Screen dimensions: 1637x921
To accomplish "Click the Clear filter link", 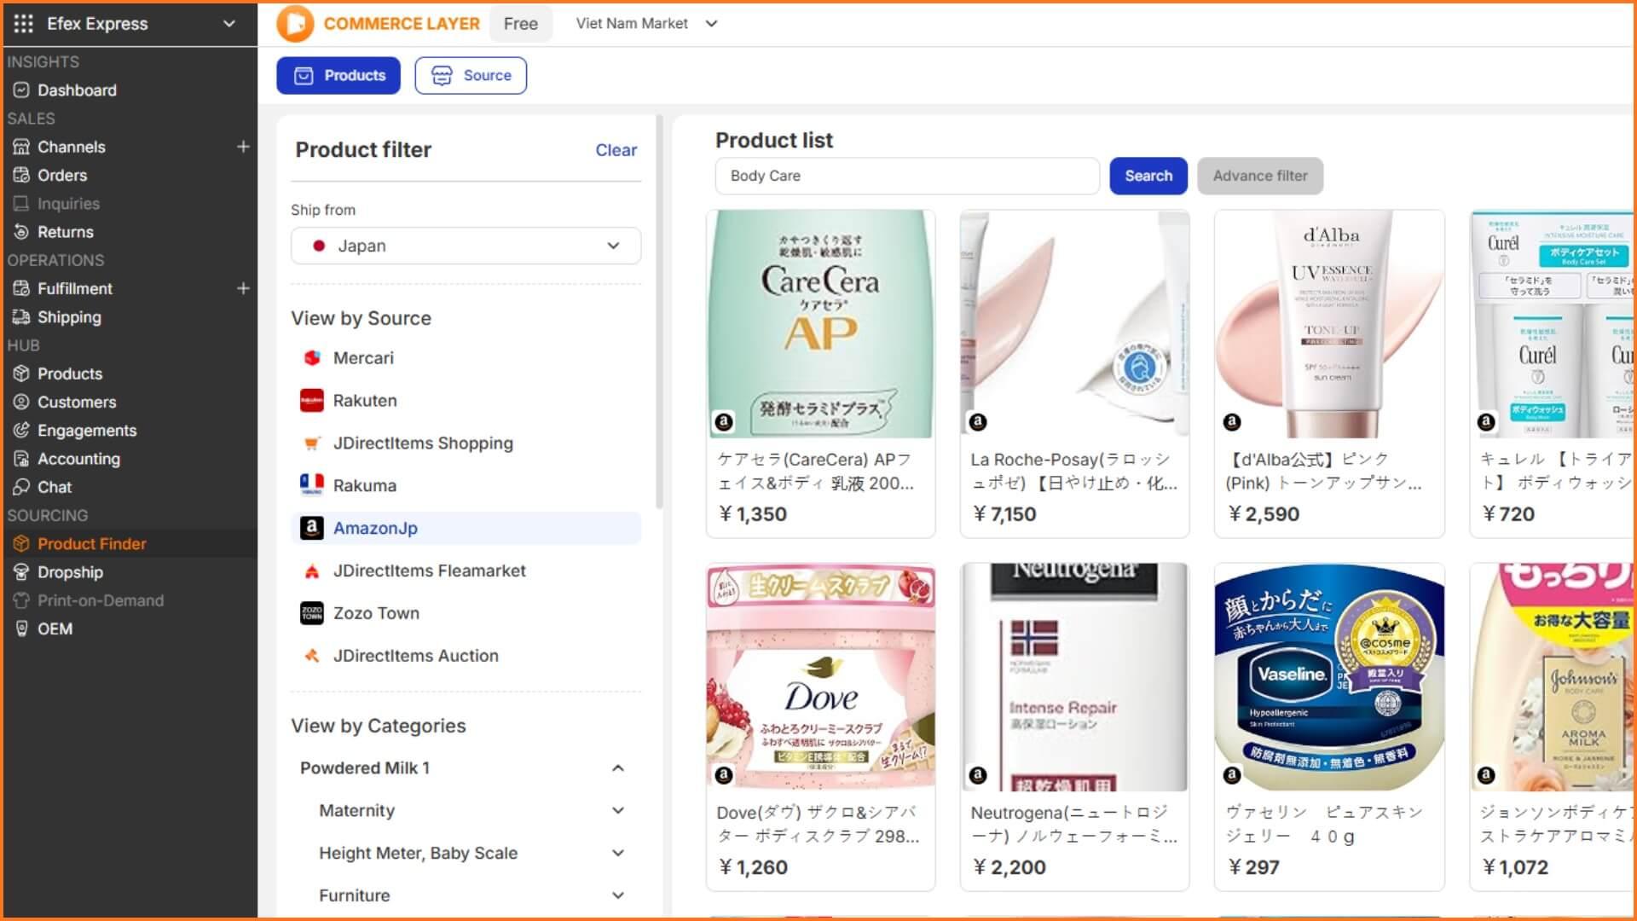I will [x=616, y=150].
